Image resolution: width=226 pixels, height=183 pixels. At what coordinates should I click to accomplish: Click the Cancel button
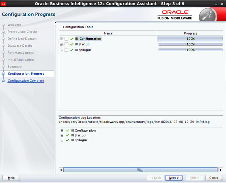pyautogui.click(x=214, y=178)
